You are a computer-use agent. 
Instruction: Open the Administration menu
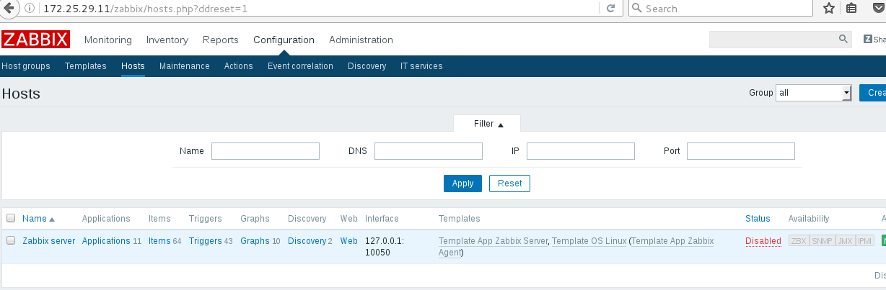361,40
